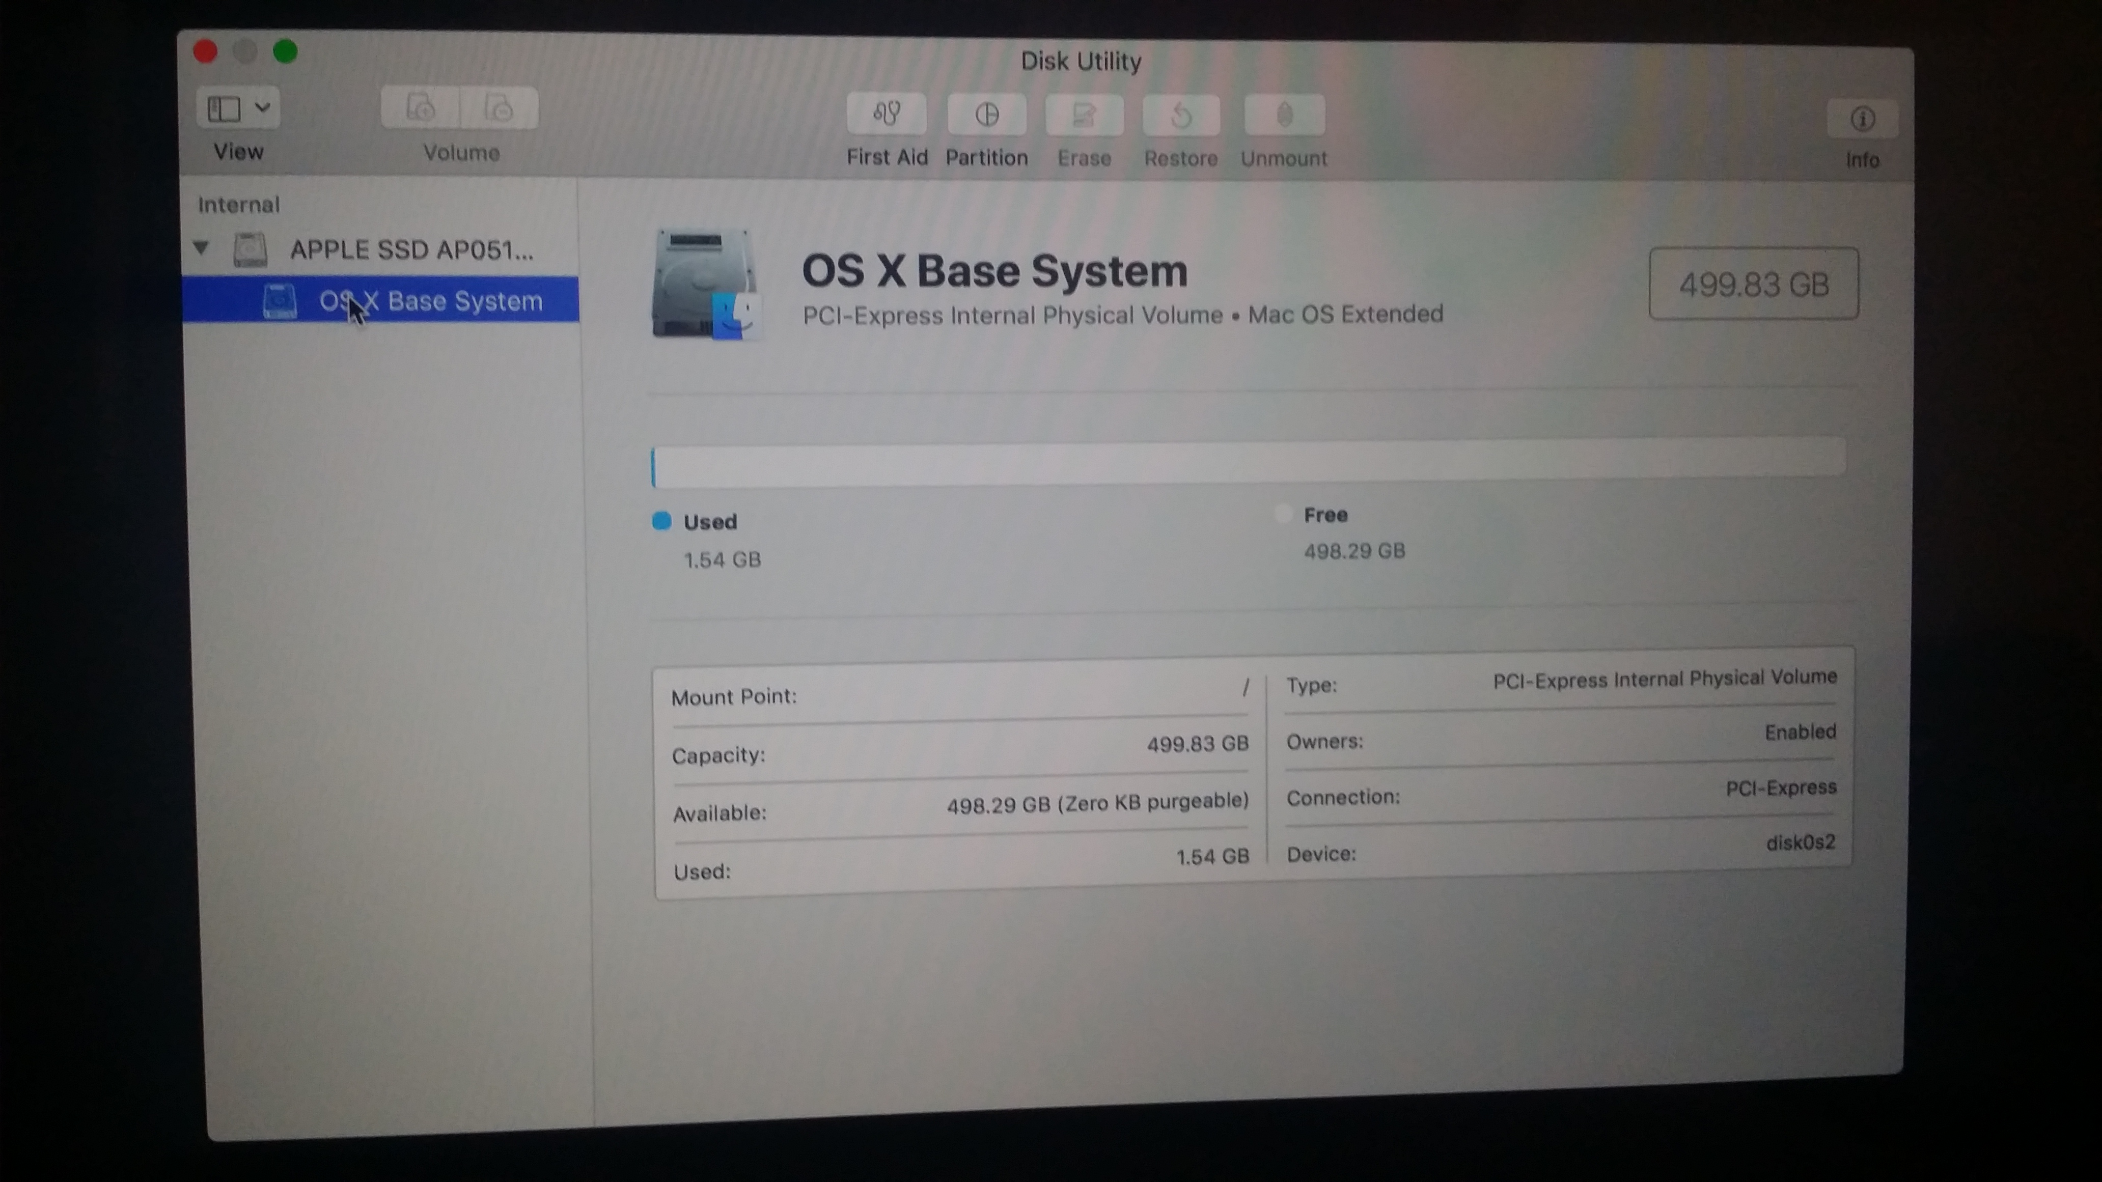Click the First Aid stethoscope icon
The width and height of the screenshot is (2102, 1182).
(886, 114)
